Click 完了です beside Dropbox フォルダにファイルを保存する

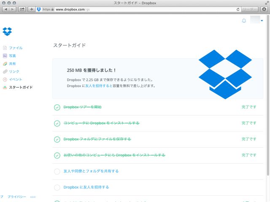click(x=249, y=139)
